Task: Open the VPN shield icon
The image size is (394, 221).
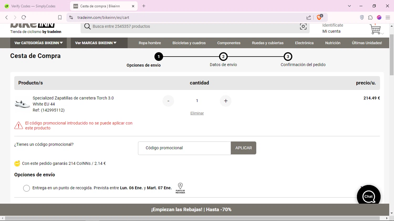Action: point(362,18)
